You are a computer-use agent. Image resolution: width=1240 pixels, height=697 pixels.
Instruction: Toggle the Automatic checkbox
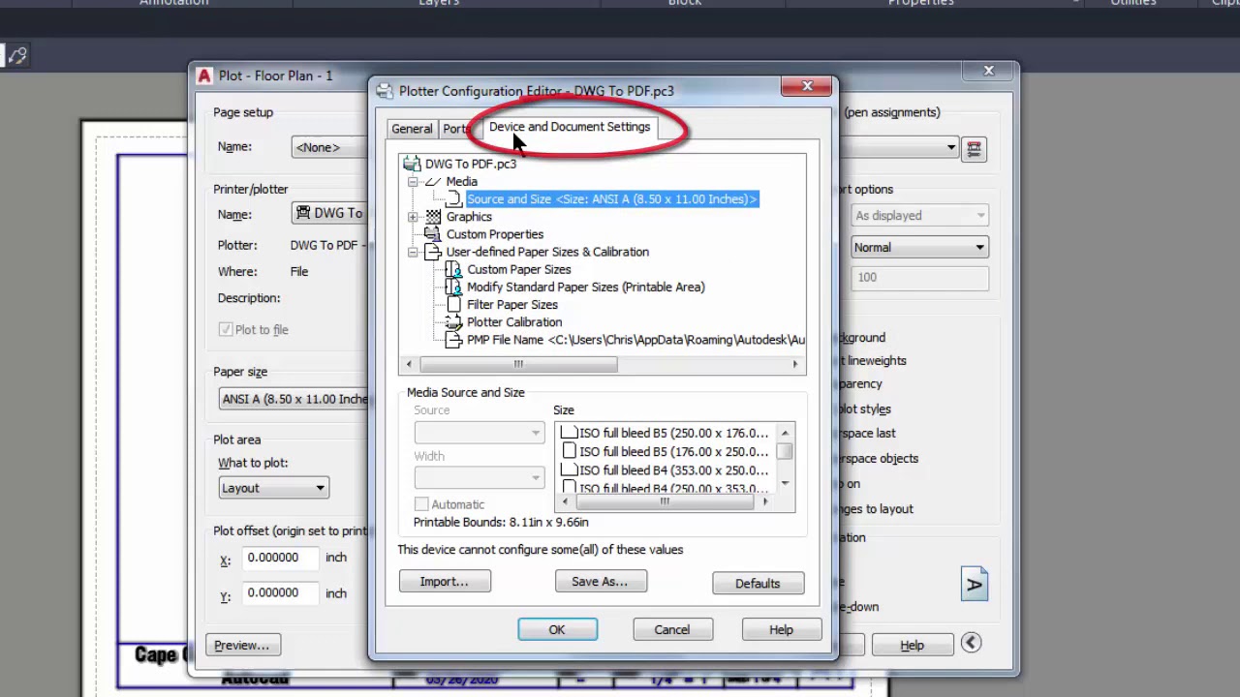pyautogui.click(x=421, y=504)
